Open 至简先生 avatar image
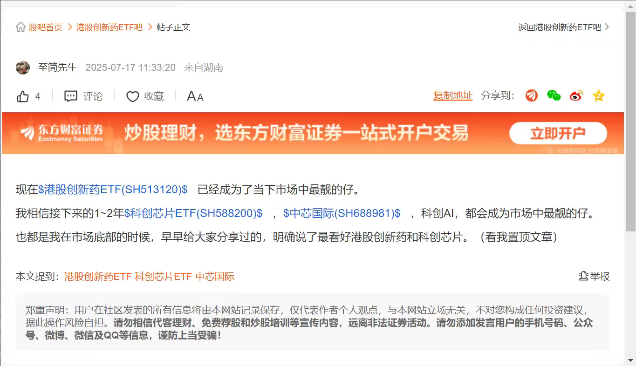 (x=23, y=68)
